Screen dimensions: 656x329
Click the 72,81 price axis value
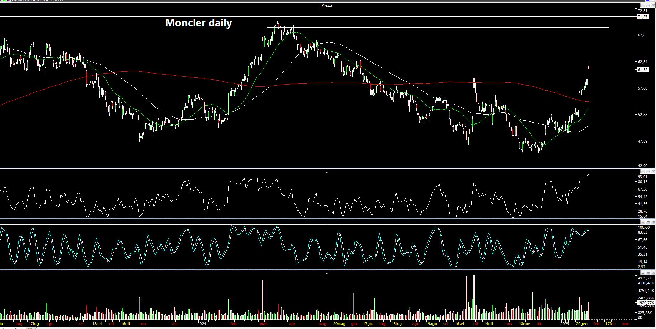coord(642,11)
